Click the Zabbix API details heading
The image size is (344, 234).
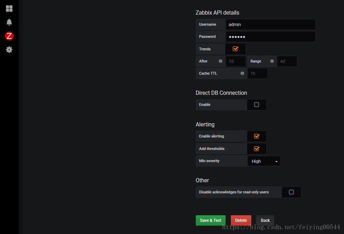pyautogui.click(x=217, y=13)
